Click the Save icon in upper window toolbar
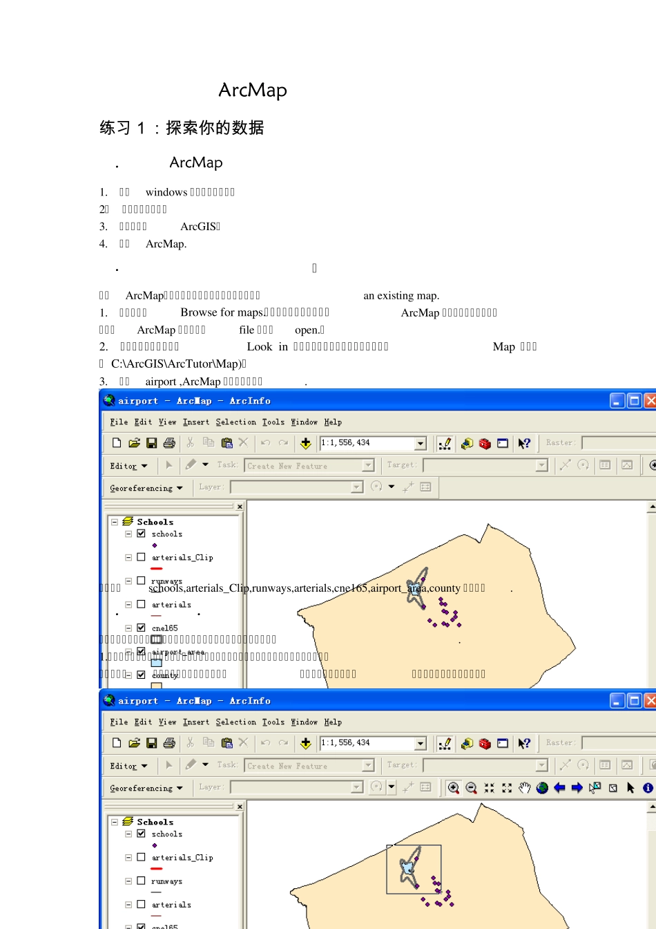This screenshot has width=656, height=929. 152,443
